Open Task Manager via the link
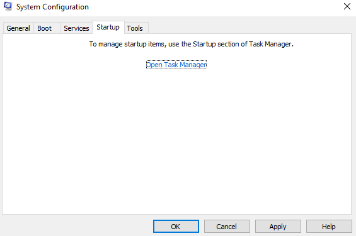Image resolution: width=356 pixels, height=236 pixels. [176, 65]
